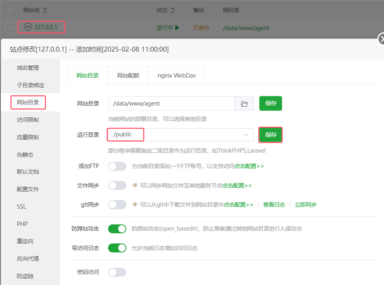The width and height of the screenshot is (384, 285).
Task: Enable the 添加FTP toggle switch
Action: click(x=117, y=166)
